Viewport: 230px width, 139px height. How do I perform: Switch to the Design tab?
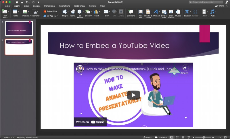(x=36, y=6)
